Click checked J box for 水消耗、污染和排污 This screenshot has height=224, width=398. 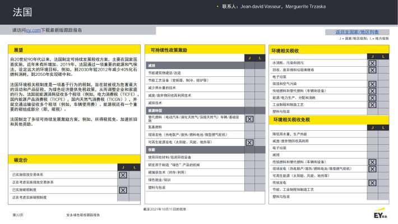(372, 63)
